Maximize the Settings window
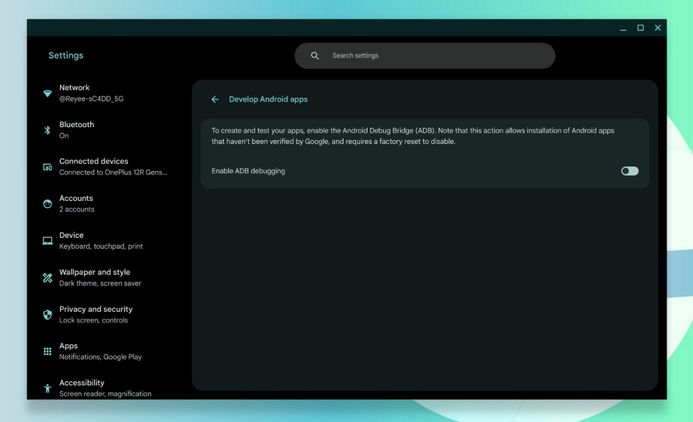This screenshot has width=693, height=422. (640, 28)
